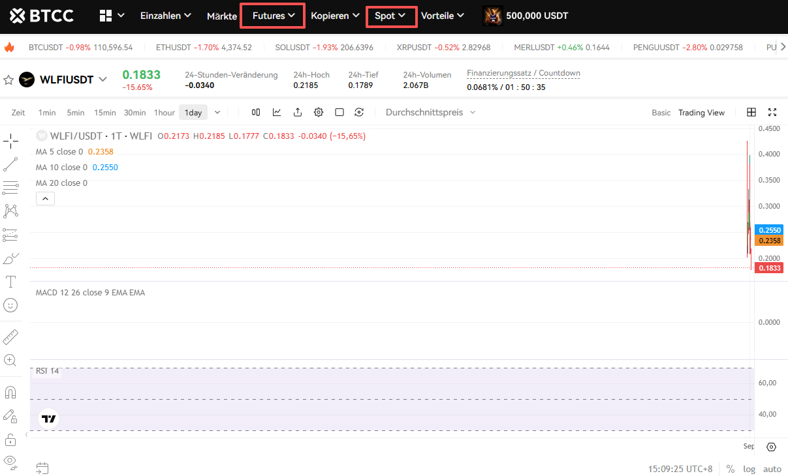Open the WLFIUSDT pair selector dropdown
Viewport: 788px width, 476px height.
click(x=102, y=80)
